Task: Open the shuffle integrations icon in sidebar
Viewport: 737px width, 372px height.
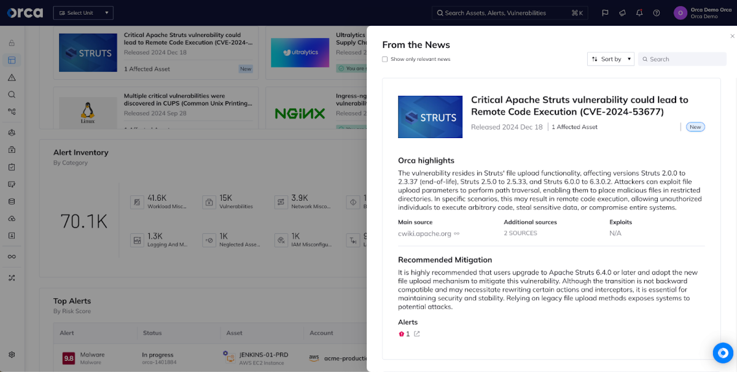Action: pyautogui.click(x=12, y=277)
